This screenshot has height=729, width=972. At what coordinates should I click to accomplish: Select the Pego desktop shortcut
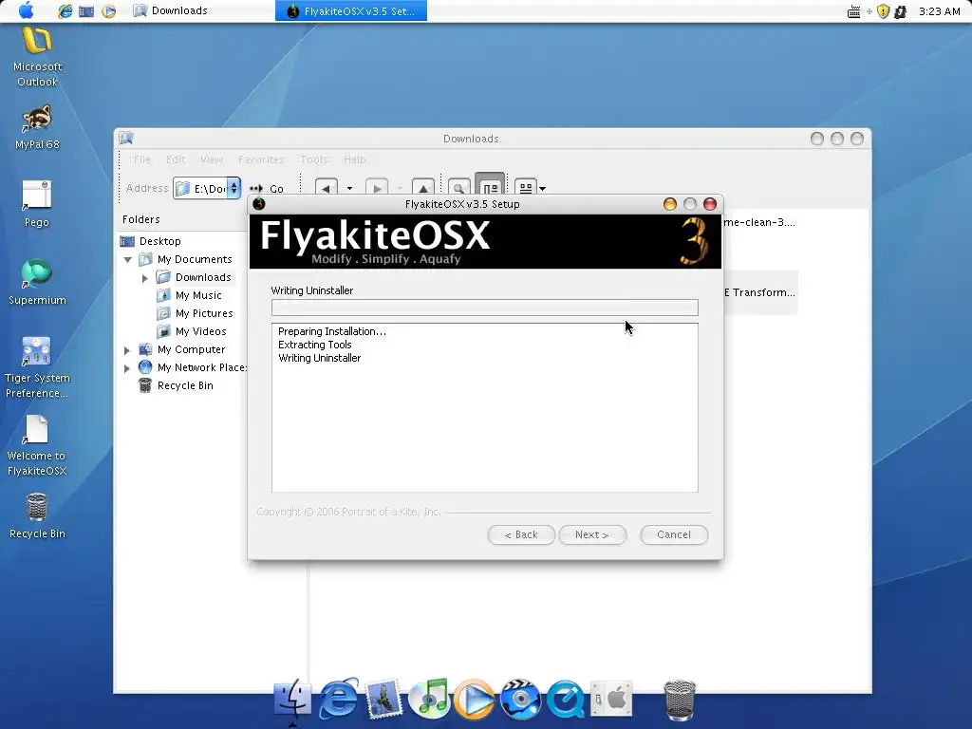point(37,204)
